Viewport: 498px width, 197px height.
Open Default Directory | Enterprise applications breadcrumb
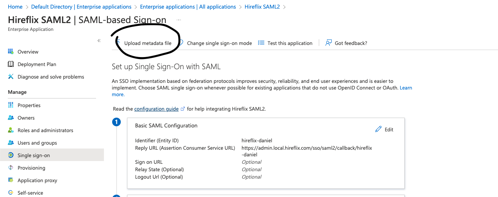81,7
